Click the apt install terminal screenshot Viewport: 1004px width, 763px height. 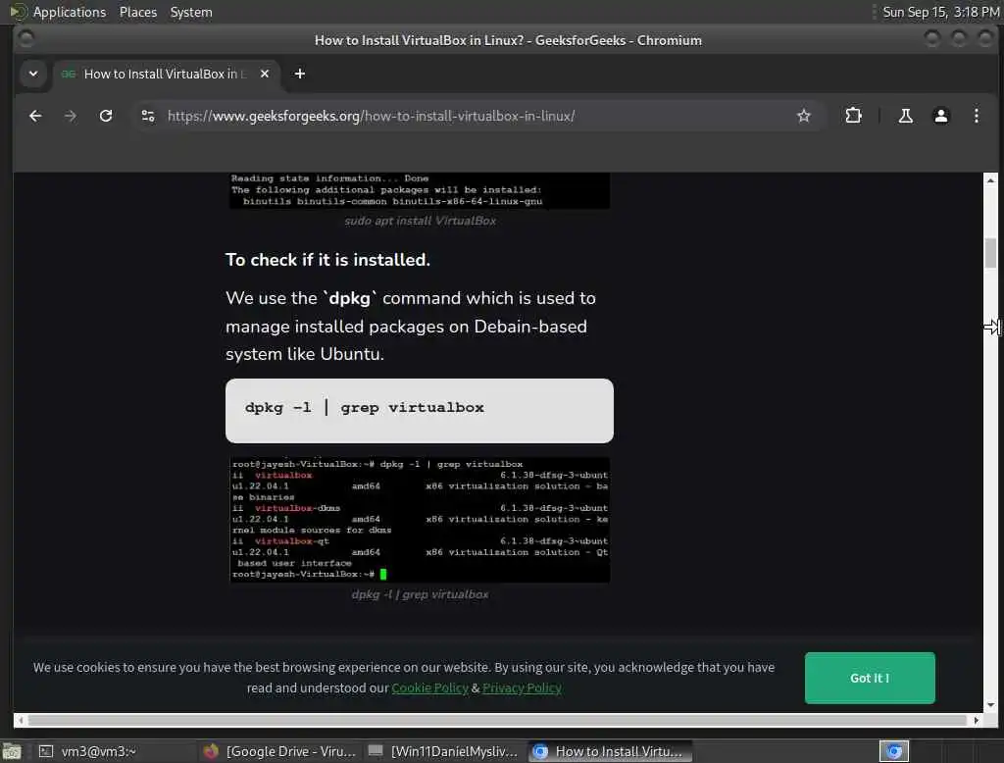pyautogui.click(x=420, y=190)
